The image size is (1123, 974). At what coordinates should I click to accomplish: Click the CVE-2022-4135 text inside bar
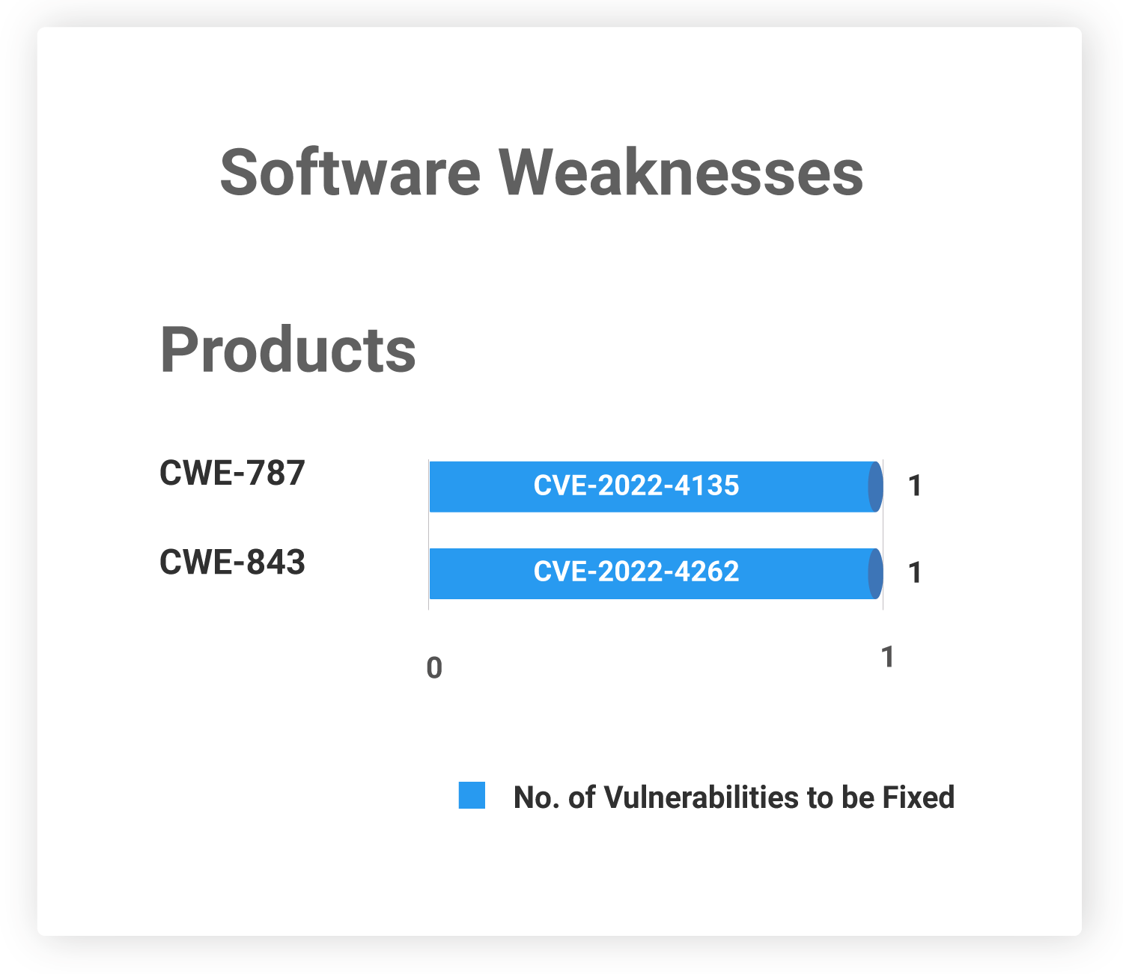[x=636, y=486]
